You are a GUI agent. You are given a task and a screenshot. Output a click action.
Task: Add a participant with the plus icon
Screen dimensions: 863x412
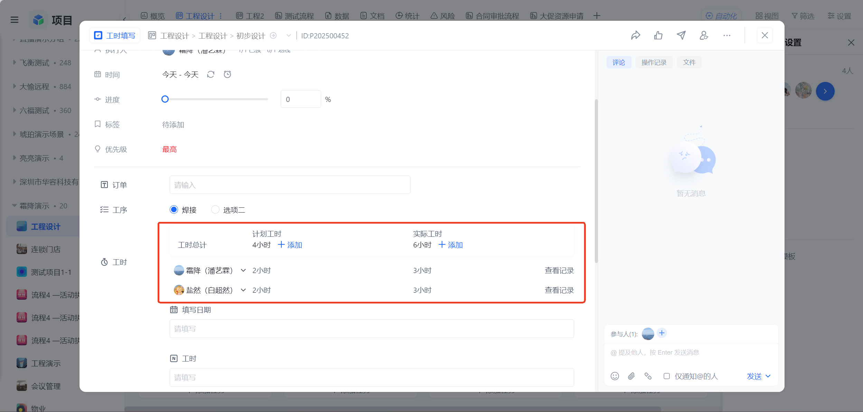662,333
